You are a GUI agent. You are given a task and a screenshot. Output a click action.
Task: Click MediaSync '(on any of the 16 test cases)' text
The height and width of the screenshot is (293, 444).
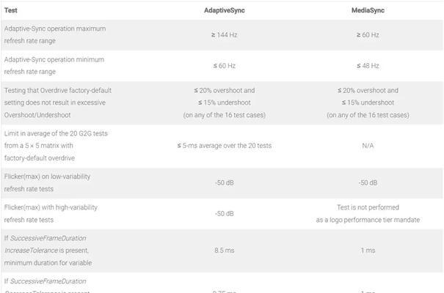[368, 115]
